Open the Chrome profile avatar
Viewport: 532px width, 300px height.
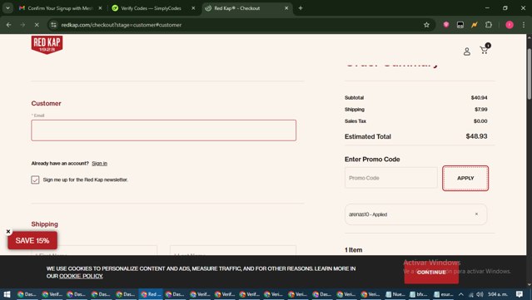tap(510, 25)
